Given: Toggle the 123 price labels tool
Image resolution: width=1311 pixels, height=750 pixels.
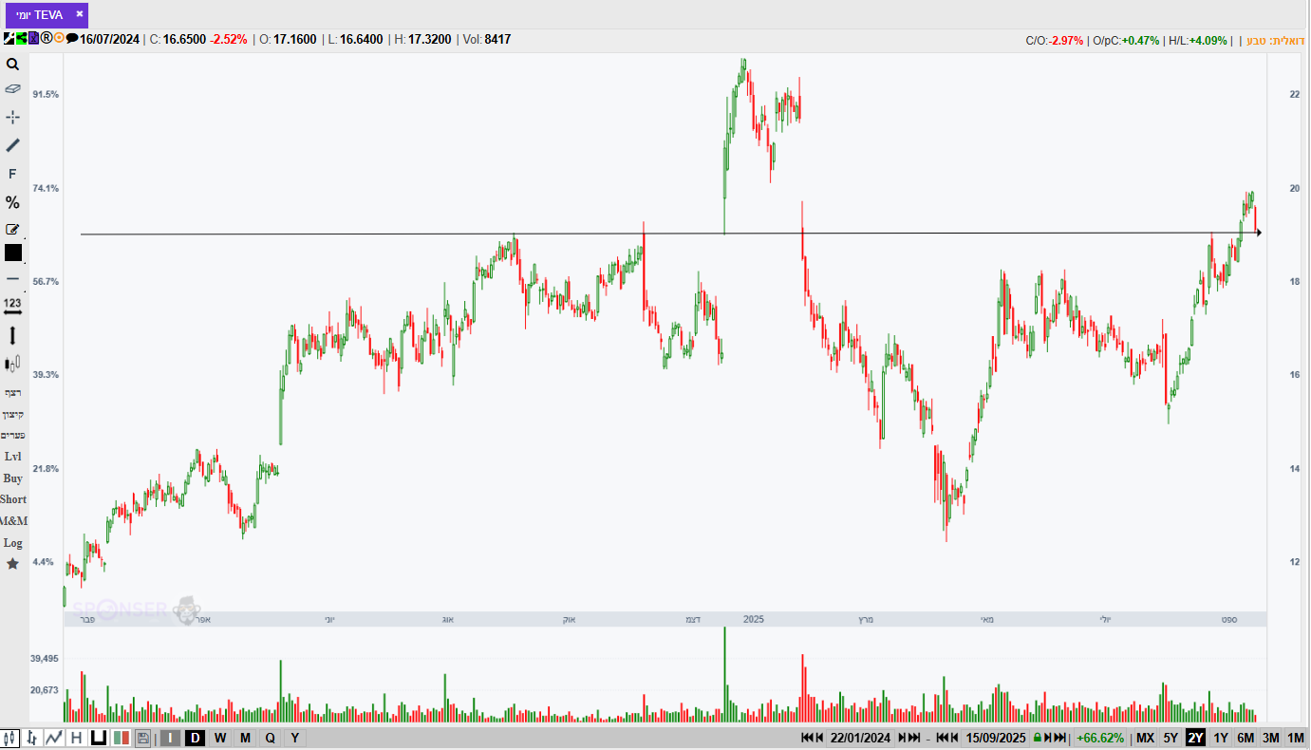Looking at the screenshot, I should 12,306.
